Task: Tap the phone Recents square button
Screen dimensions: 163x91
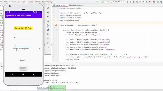Action: tap(33, 74)
